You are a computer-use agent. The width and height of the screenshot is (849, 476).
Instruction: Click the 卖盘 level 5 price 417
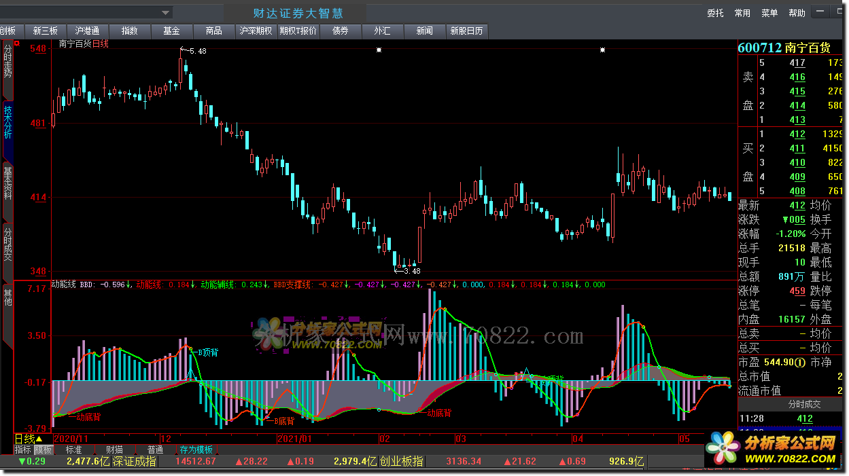[797, 62]
